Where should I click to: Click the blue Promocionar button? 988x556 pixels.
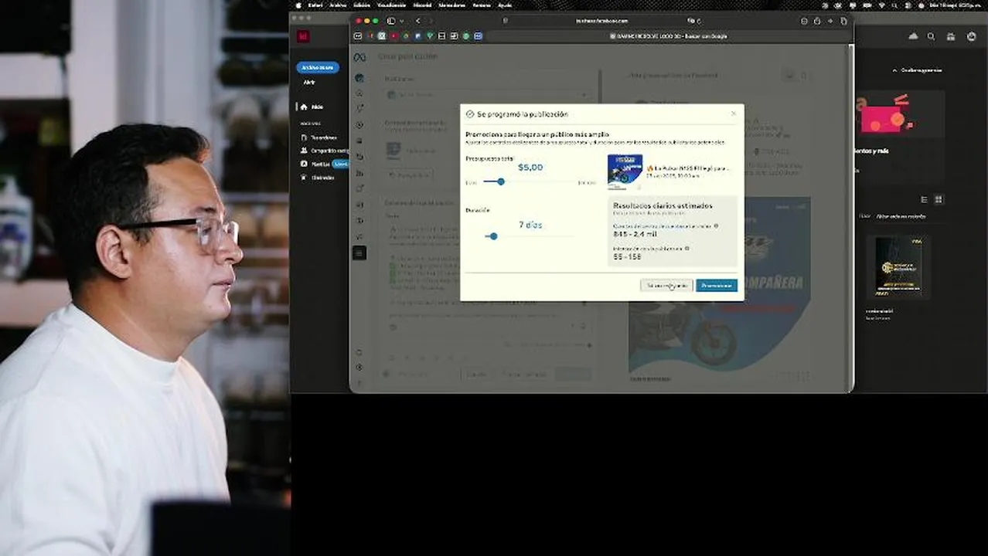coord(716,285)
